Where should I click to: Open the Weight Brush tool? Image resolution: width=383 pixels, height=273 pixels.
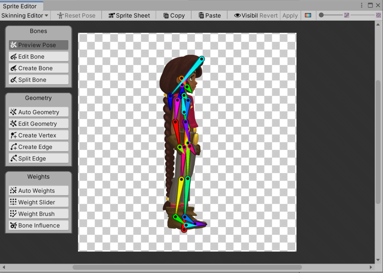click(x=38, y=214)
